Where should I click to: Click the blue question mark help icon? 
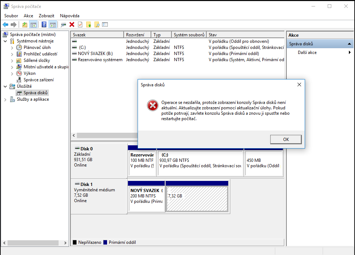(x=44, y=24)
